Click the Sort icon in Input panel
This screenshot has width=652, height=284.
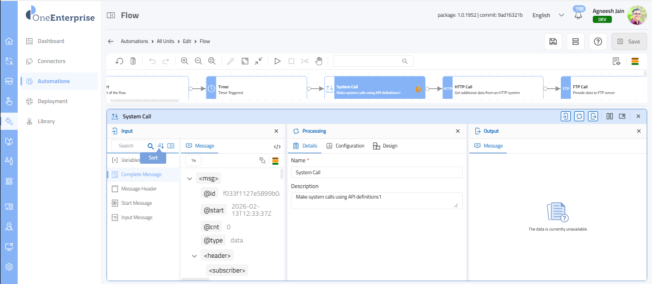[161, 146]
